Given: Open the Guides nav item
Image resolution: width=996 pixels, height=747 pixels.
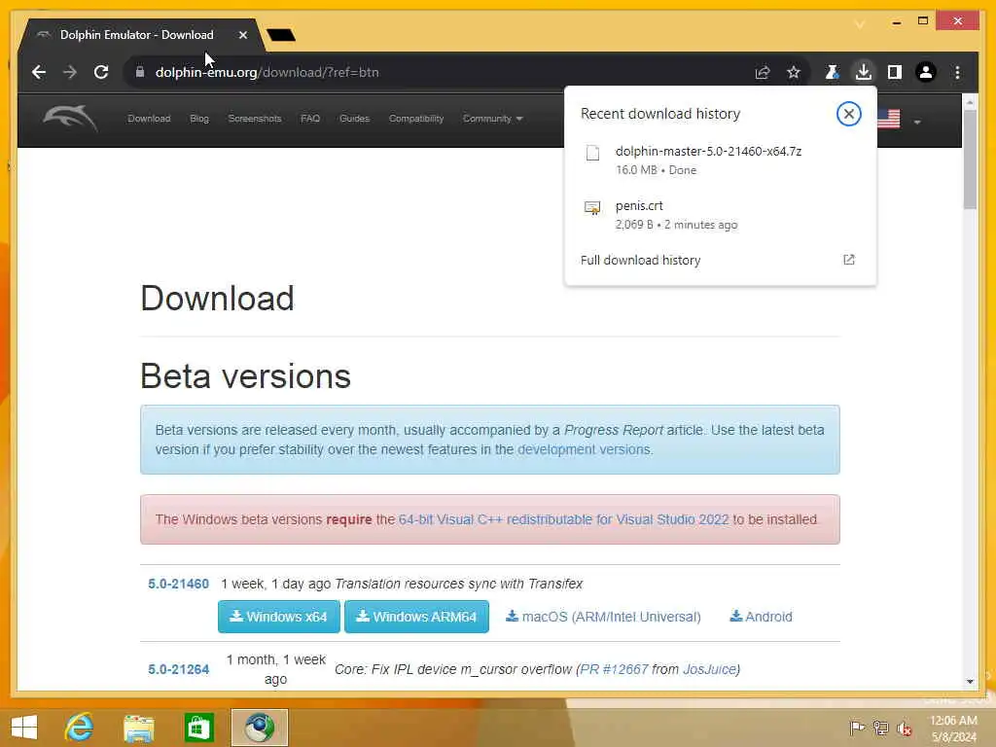Looking at the screenshot, I should 354,119.
